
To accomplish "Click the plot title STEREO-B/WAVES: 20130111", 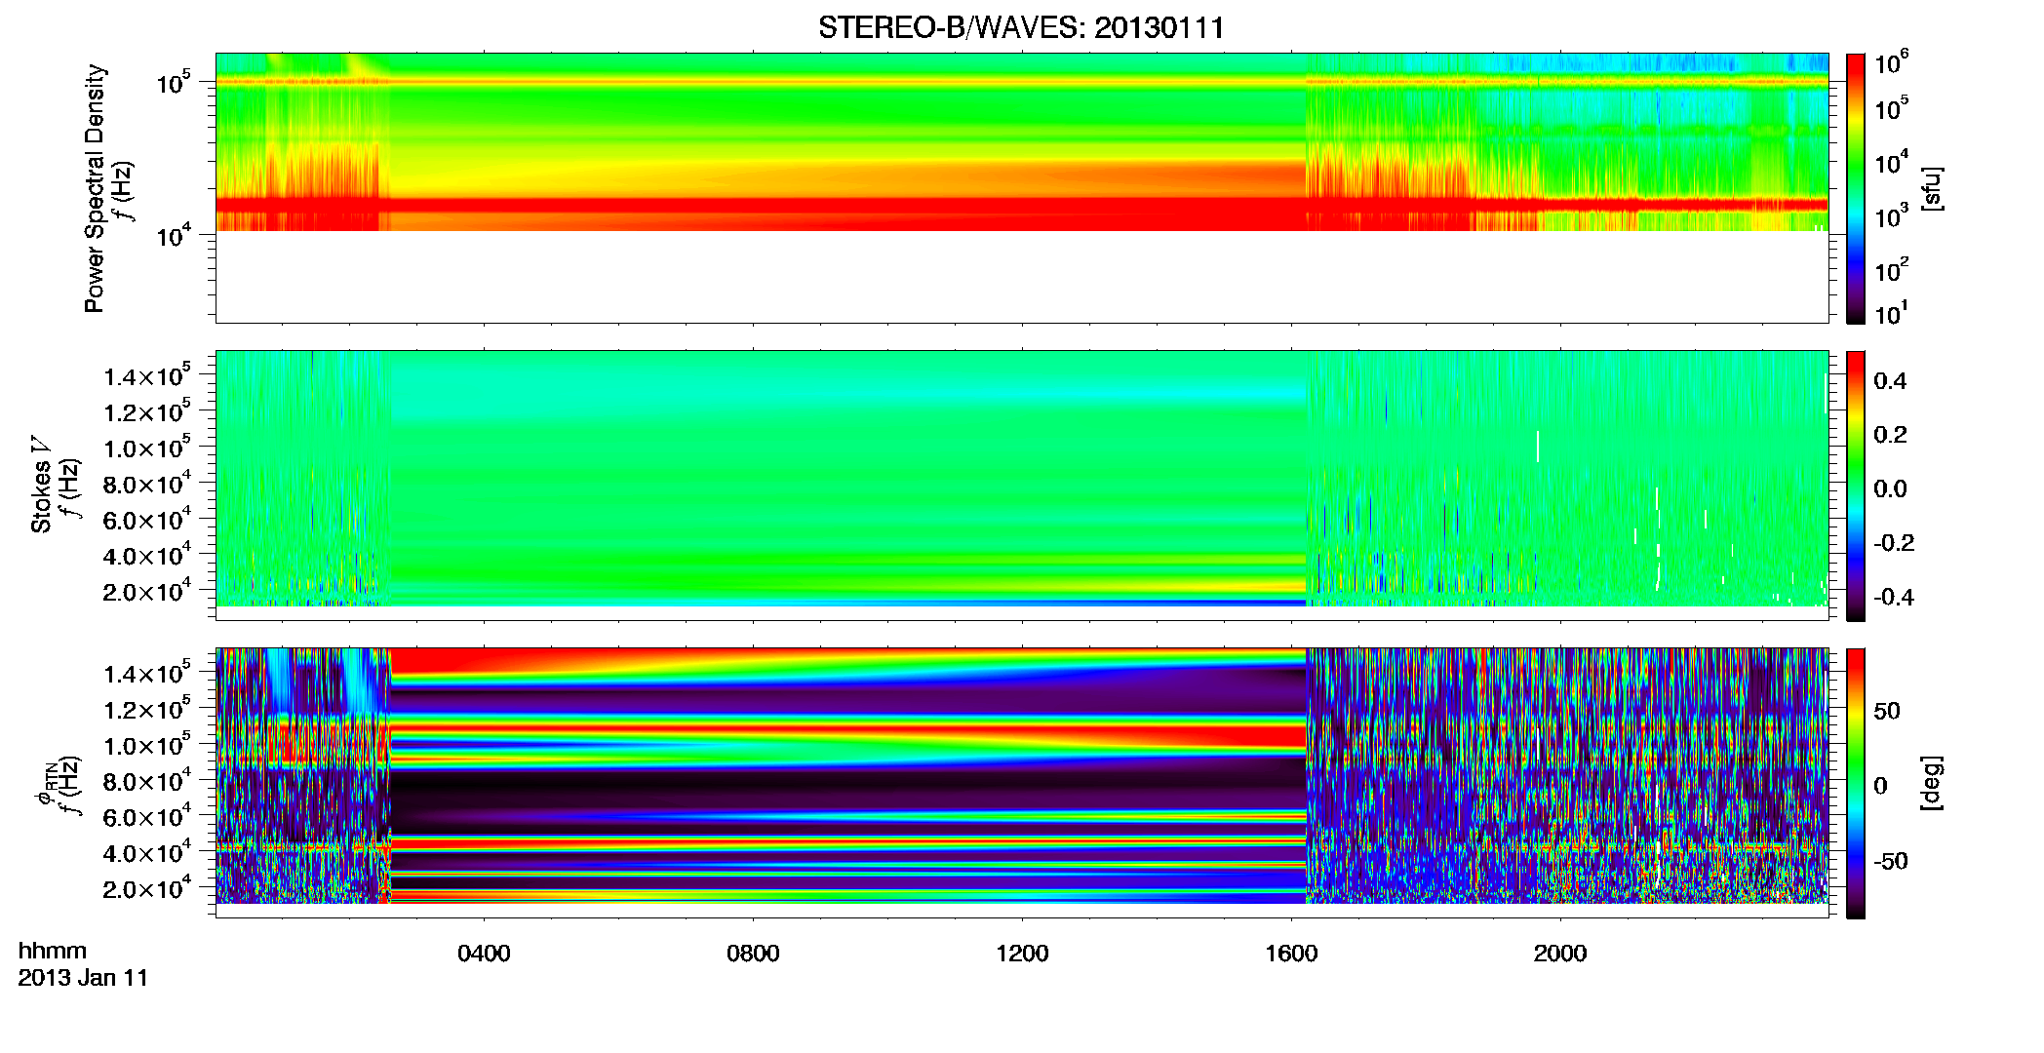I will 1021,27.
